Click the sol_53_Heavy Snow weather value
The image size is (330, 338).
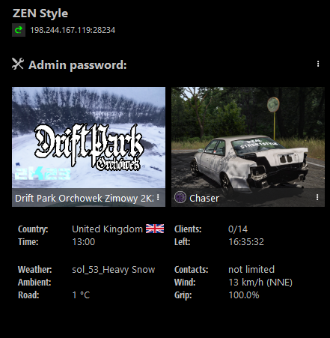click(x=114, y=270)
